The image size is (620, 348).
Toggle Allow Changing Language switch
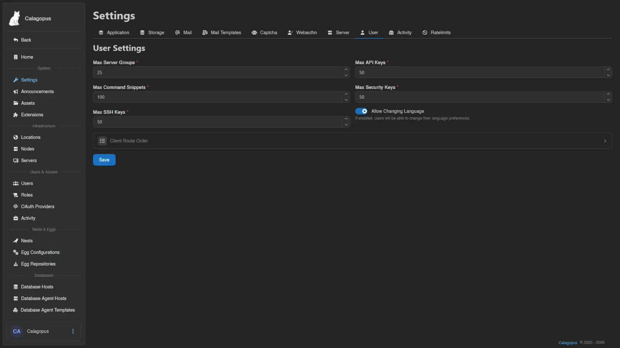(x=362, y=111)
